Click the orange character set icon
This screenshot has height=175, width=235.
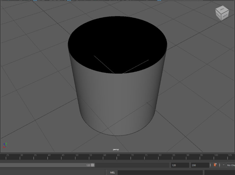coord(215,165)
